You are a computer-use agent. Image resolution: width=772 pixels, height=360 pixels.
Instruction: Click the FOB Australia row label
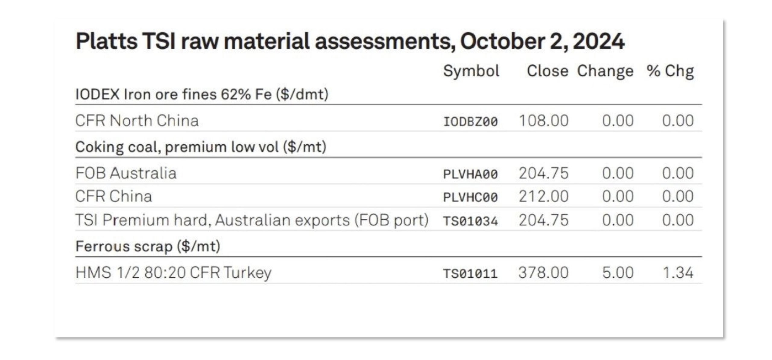click(x=126, y=173)
